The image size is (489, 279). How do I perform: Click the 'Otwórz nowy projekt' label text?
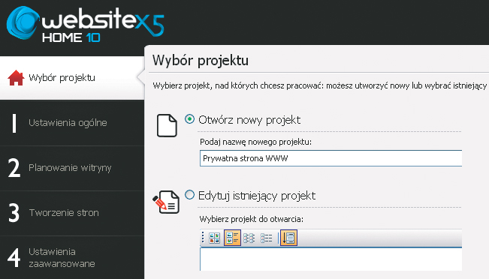tap(249, 120)
